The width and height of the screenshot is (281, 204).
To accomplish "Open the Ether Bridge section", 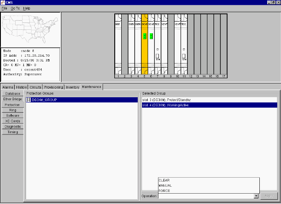I will click(13, 99).
